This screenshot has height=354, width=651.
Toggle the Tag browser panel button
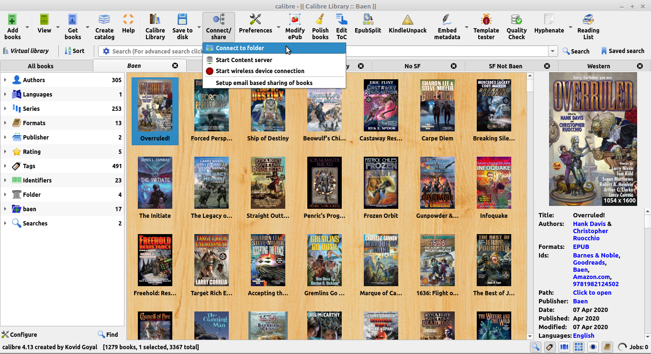click(x=550, y=347)
